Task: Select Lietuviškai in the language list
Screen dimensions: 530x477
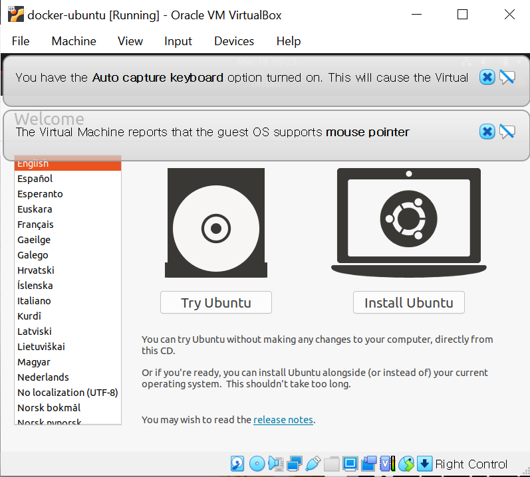Action: click(68, 347)
